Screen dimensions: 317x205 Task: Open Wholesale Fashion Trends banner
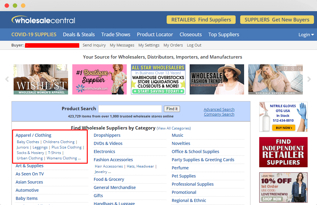pos(217,79)
